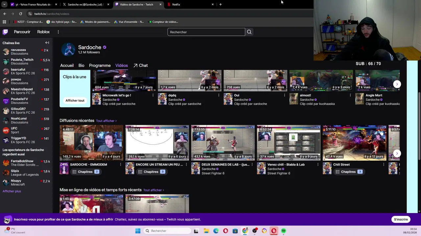The image size is (421, 236).
Task: Click Parcourir in Twitch navigation
Action: [22, 32]
